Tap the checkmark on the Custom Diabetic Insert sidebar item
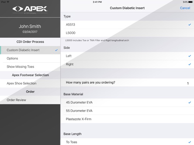 click(x=56, y=50)
